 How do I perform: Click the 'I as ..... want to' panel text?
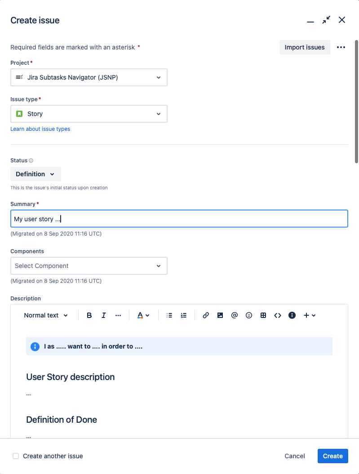[93, 346]
